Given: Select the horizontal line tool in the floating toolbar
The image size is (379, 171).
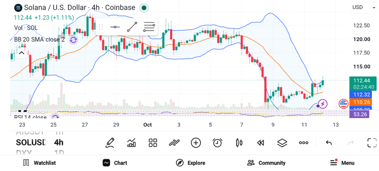Looking at the screenshot, I should [115, 27].
